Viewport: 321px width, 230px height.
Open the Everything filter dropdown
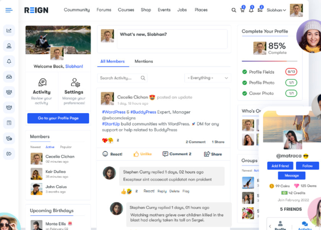[208, 78]
